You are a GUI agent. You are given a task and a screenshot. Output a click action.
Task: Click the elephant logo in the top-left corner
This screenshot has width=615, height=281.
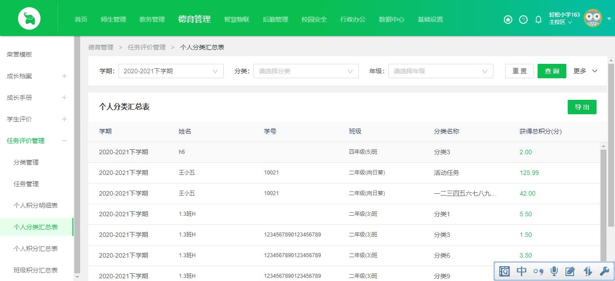point(28,18)
